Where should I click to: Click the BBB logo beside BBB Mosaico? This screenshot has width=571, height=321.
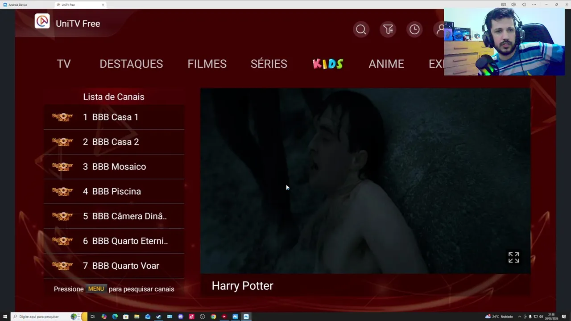(x=62, y=166)
